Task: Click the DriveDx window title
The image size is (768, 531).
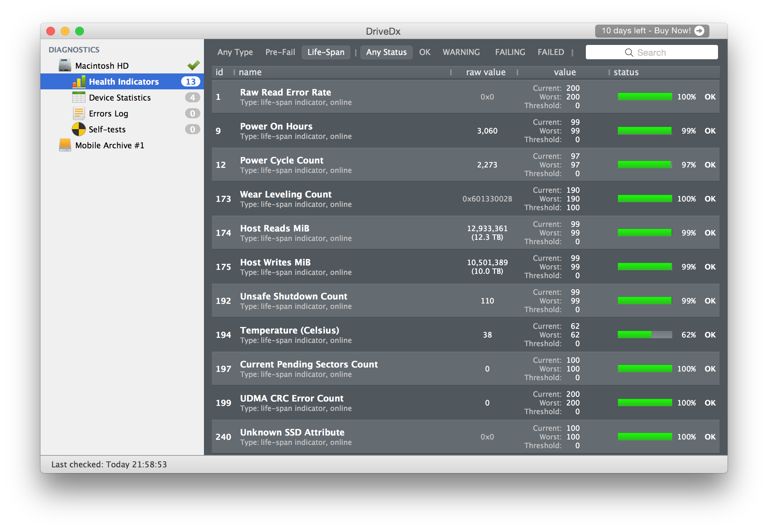Action: coord(383,31)
